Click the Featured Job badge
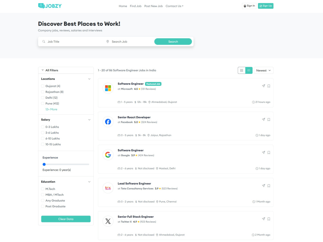 [153, 84]
